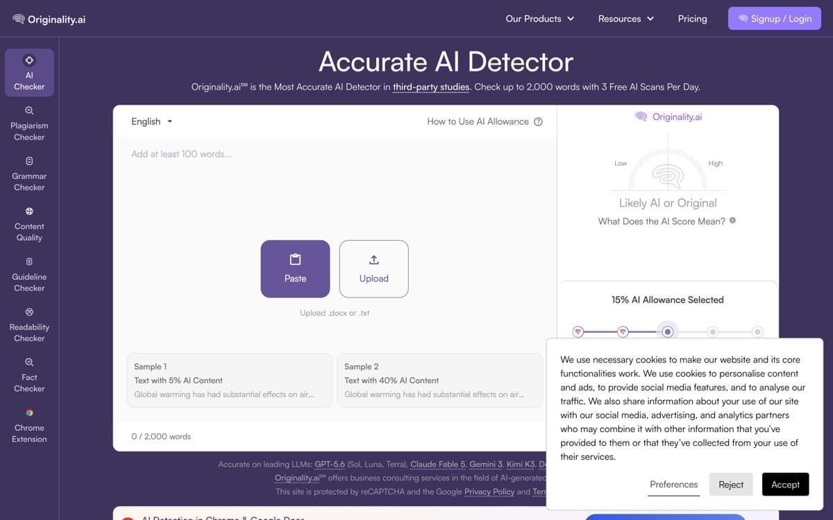This screenshot has height=520, width=833.
Task: Click the Likely AI or Original label
Action: tap(668, 203)
